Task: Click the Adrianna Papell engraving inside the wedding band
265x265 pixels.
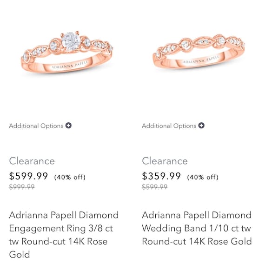Action: 201,60
